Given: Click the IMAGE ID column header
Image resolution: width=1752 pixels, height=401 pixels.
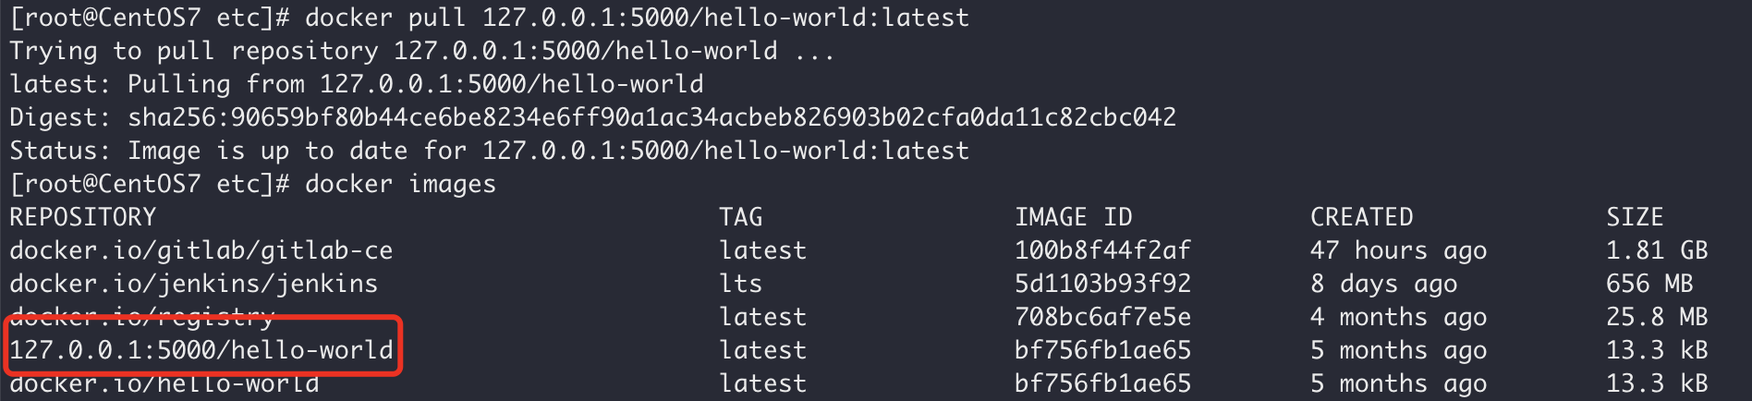Looking at the screenshot, I should click(1073, 217).
